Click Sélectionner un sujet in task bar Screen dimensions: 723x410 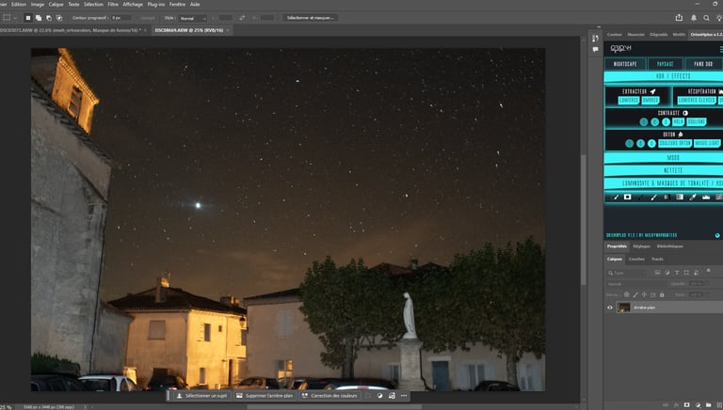(202, 396)
